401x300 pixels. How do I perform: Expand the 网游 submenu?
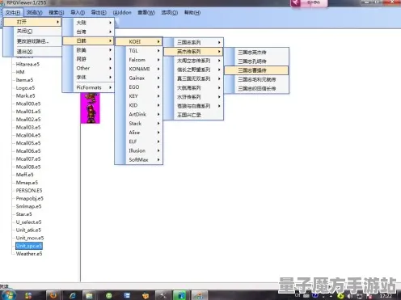coord(88,59)
